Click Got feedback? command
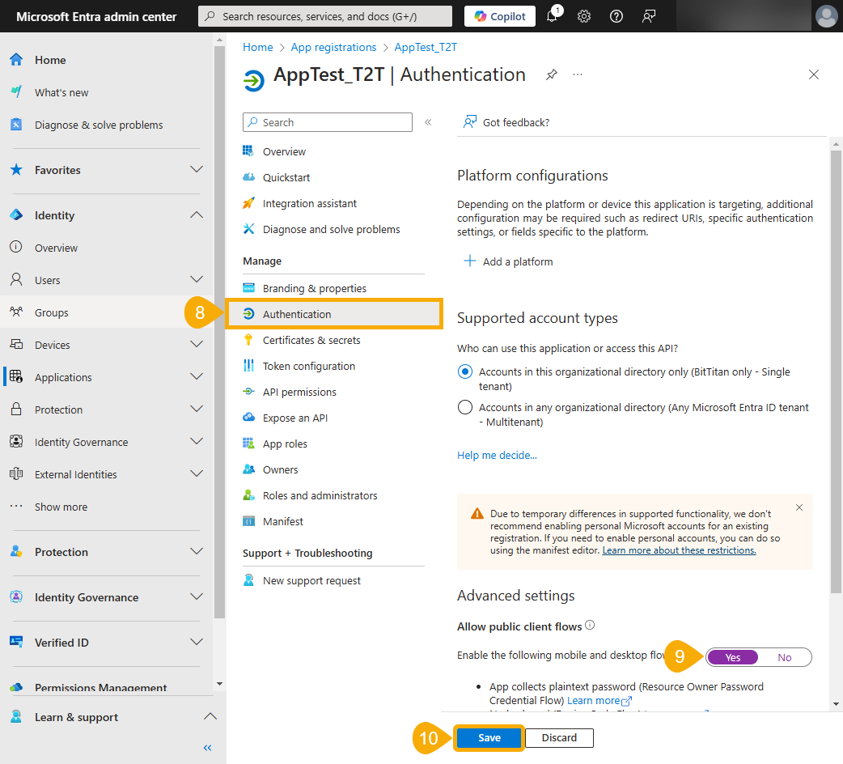843x764 pixels. [506, 122]
